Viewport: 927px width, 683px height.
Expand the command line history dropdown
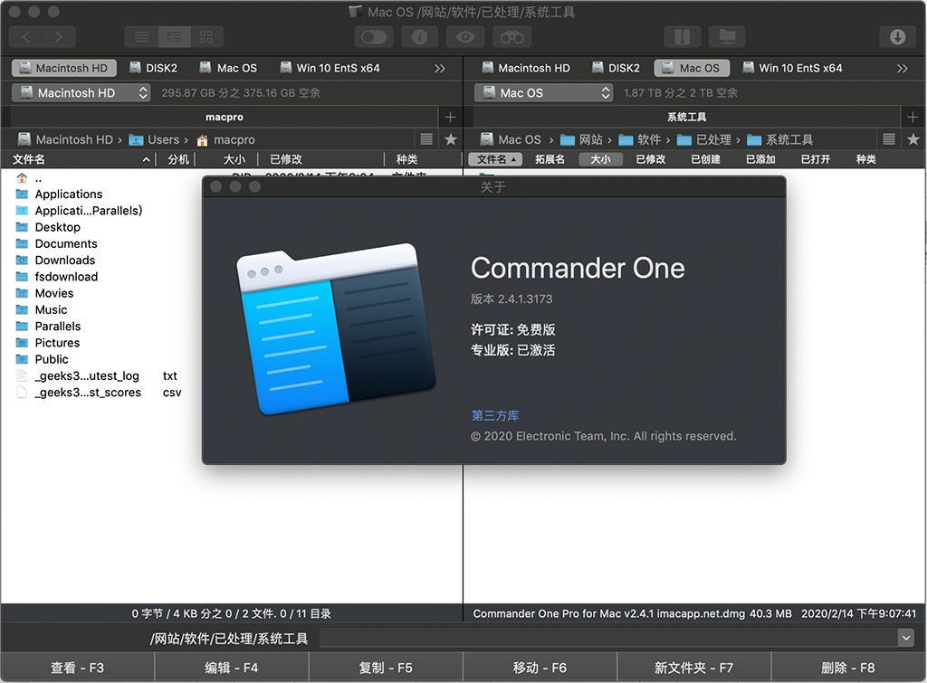click(905, 638)
